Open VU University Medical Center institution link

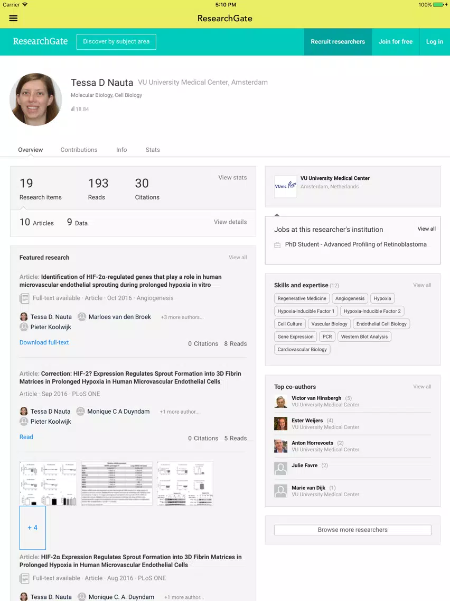coord(335,178)
